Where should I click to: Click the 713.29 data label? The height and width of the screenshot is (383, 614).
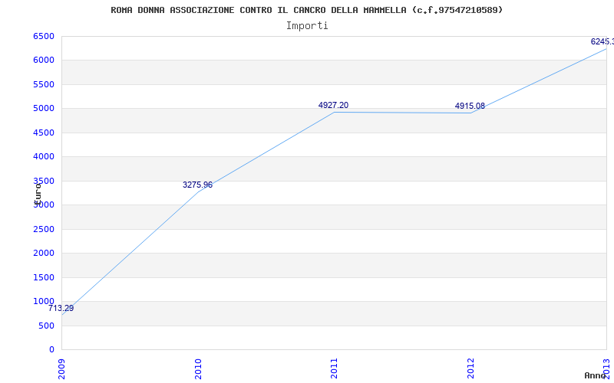pyautogui.click(x=61, y=309)
